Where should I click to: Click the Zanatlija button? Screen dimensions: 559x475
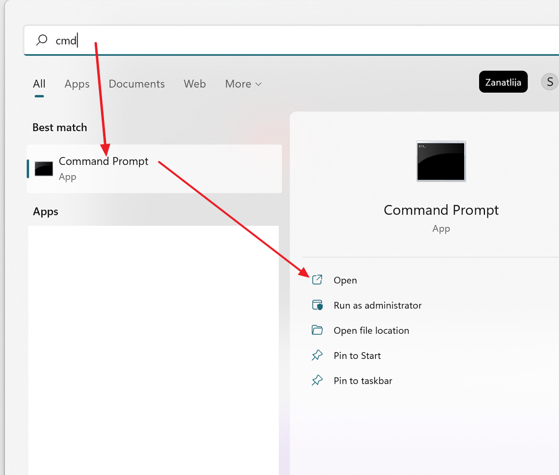503,82
